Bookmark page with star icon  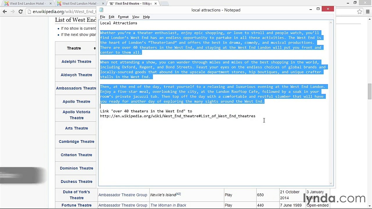(360, 12)
